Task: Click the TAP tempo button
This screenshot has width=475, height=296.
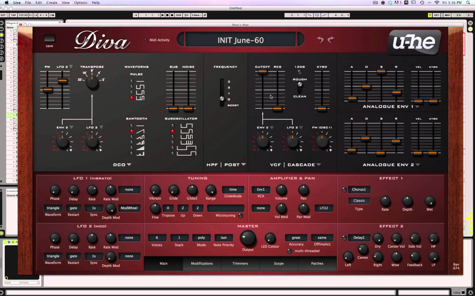Action: click(13, 15)
